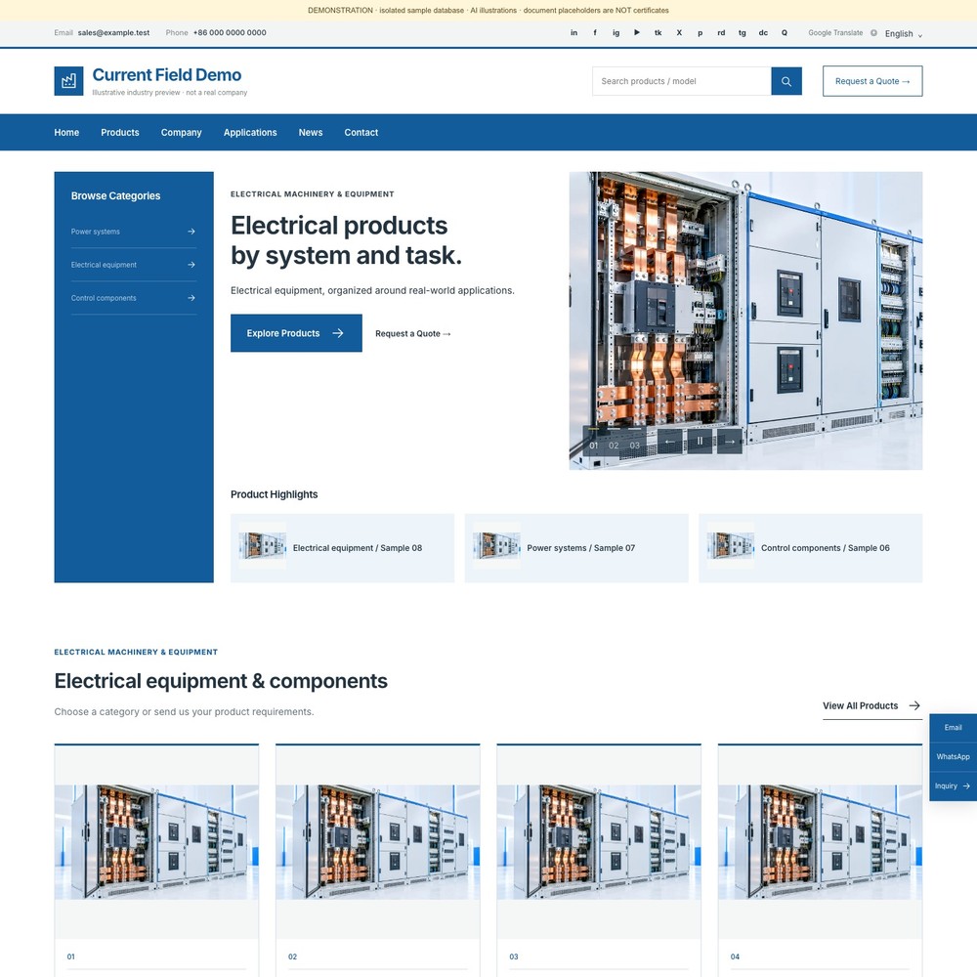Open the Facebook "f" social link
The height and width of the screenshot is (977, 977).
pyautogui.click(x=595, y=33)
